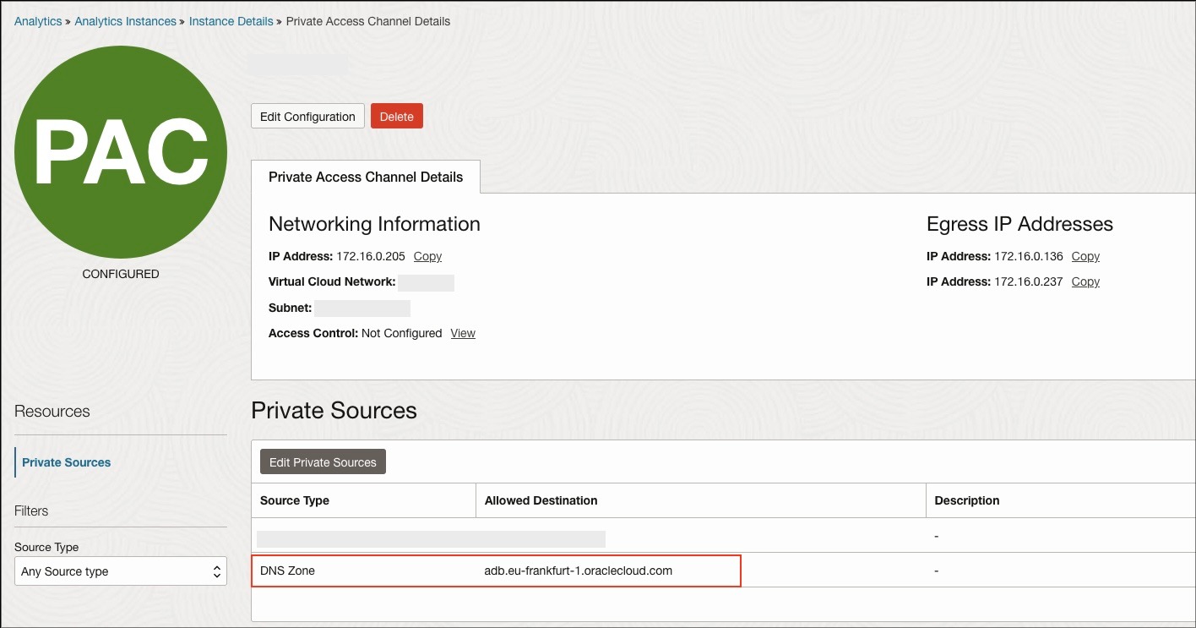The image size is (1196, 628).
Task: Click the Edit Configuration button
Action: [x=307, y=116]
